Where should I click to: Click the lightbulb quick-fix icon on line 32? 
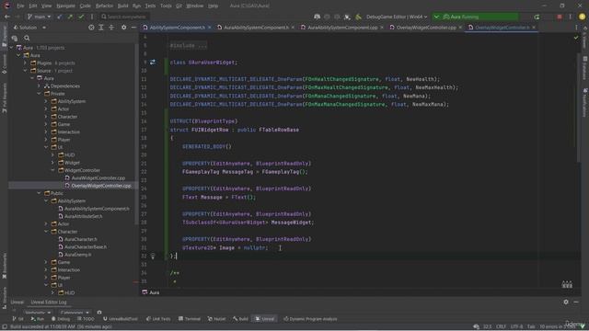point(153,256)
